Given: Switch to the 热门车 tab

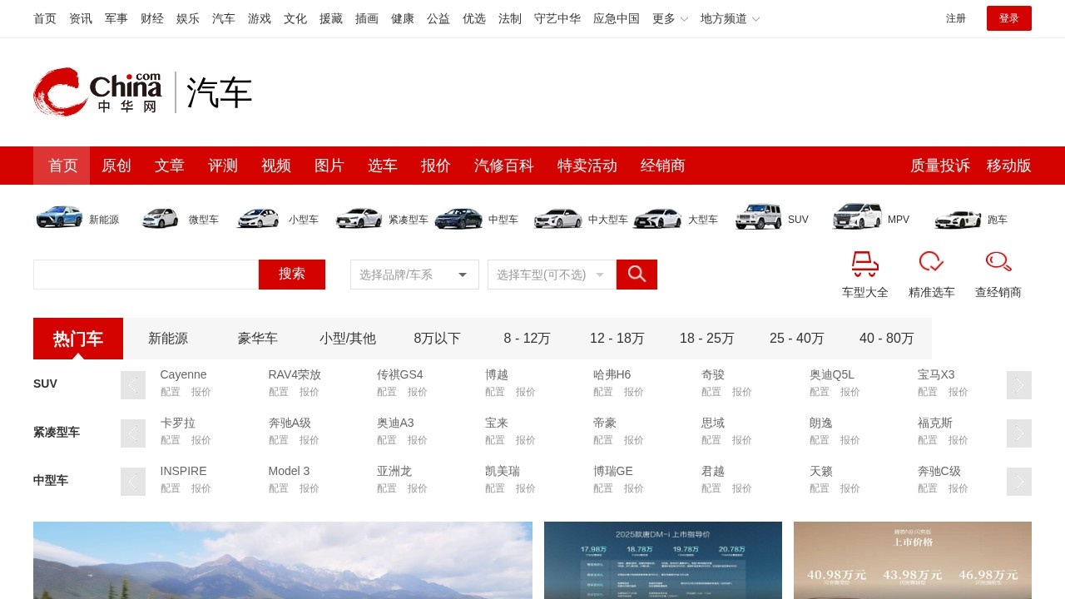Looking at the screenshot, I should 78,339.
